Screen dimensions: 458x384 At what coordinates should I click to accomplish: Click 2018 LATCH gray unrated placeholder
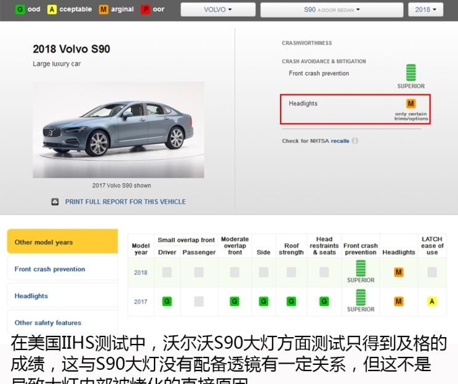click(x=432, y=272)
